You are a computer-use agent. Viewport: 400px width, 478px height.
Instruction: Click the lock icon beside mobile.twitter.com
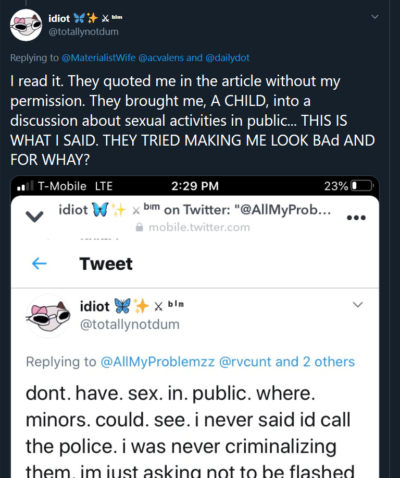click(x=139, y=228)
